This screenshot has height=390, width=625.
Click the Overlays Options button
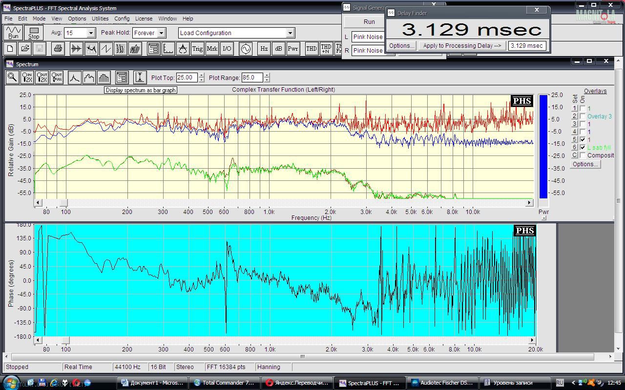point(585,164)
